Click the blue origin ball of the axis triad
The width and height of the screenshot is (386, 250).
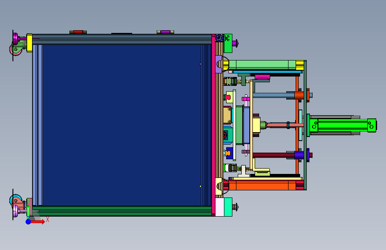pos(28,222)
